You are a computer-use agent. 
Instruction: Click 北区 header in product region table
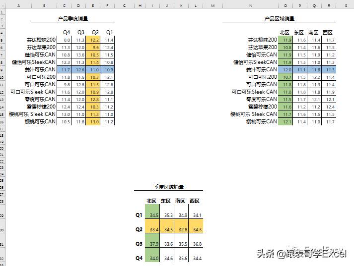click(284, 33)
